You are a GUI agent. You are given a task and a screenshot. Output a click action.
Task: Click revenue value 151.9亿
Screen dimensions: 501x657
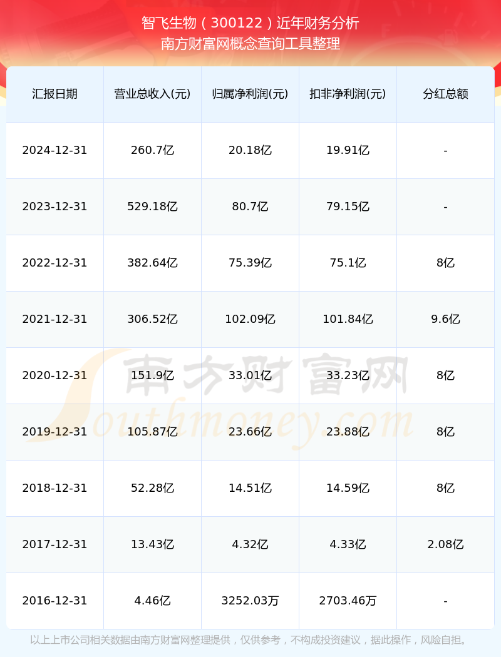153,375
